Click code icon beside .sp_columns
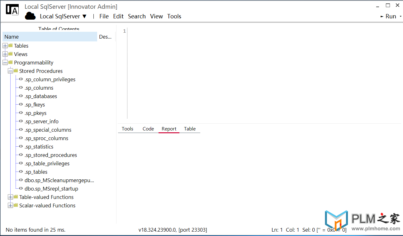 click(21, 87)
